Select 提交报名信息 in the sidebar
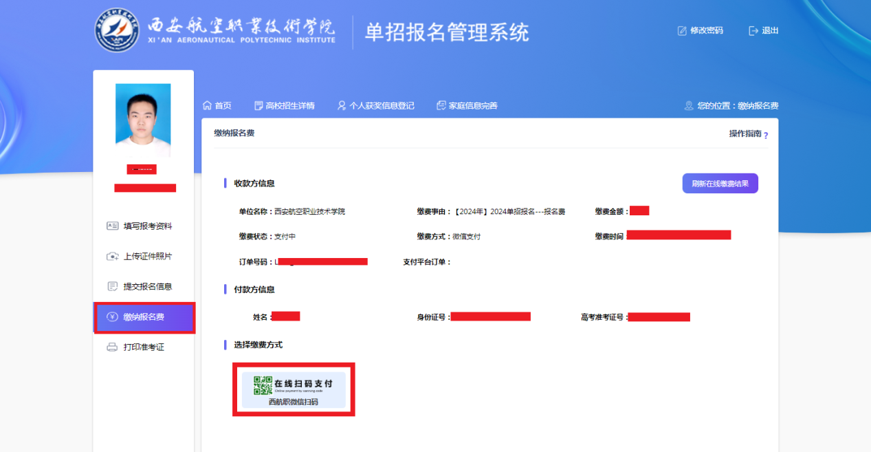Image resolution: width=871 pixels, height=452 pixels. (x=147, y=287)
